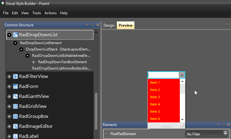Expand the RadDropDownTextBoxElement node
The width and height of the screenshot is (231, 139).
pos(34,62)
